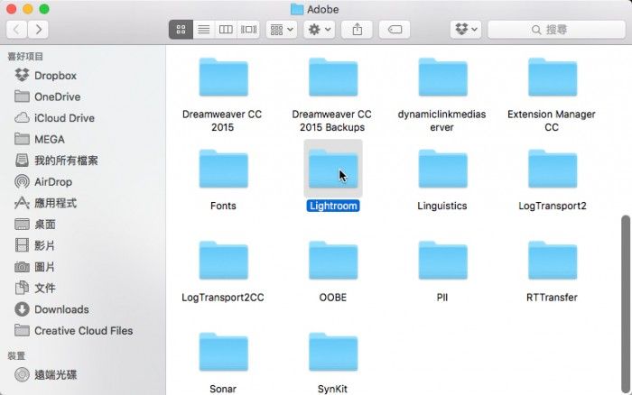Open 文件 in the sidebar

pos(34,288)
